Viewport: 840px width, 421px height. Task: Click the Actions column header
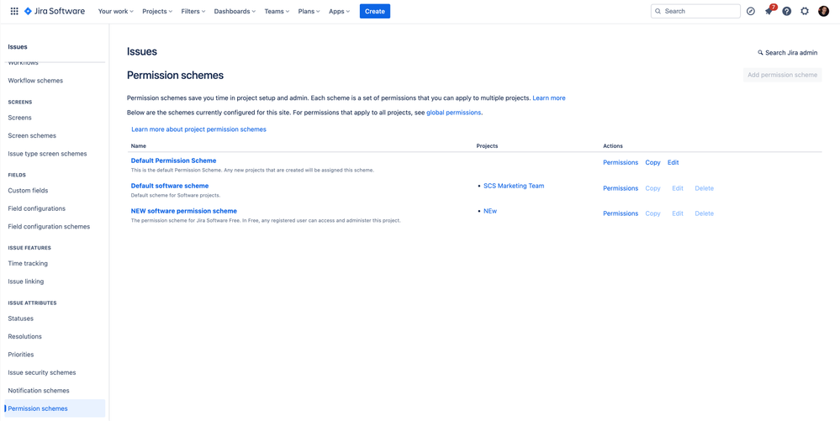point(613,145)
